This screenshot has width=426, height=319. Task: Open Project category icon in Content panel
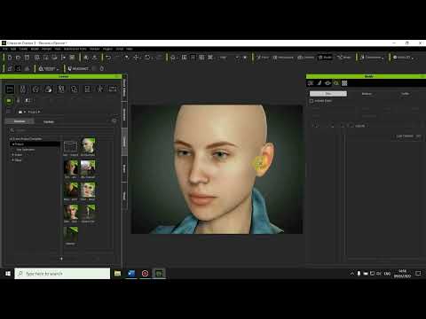tap(10, 89)
